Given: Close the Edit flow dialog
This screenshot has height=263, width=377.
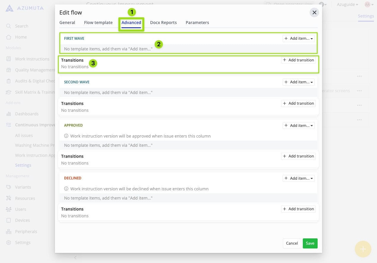Looking at the screenshot, I should click(x=314, y=12).
